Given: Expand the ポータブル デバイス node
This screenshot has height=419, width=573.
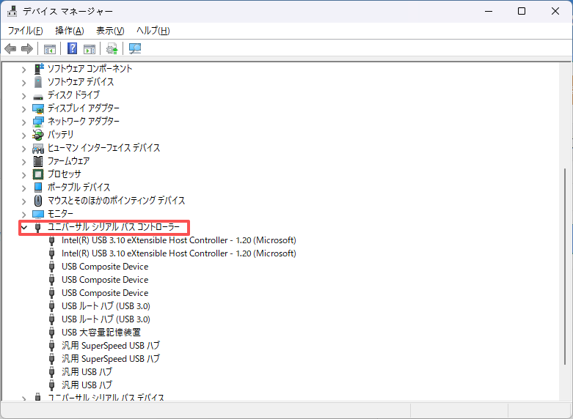Looking at the screenshot, I should tap(24, 188).
